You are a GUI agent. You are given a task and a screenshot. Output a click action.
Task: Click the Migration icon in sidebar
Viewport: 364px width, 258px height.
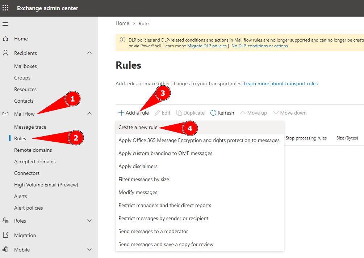coord(5,235)
